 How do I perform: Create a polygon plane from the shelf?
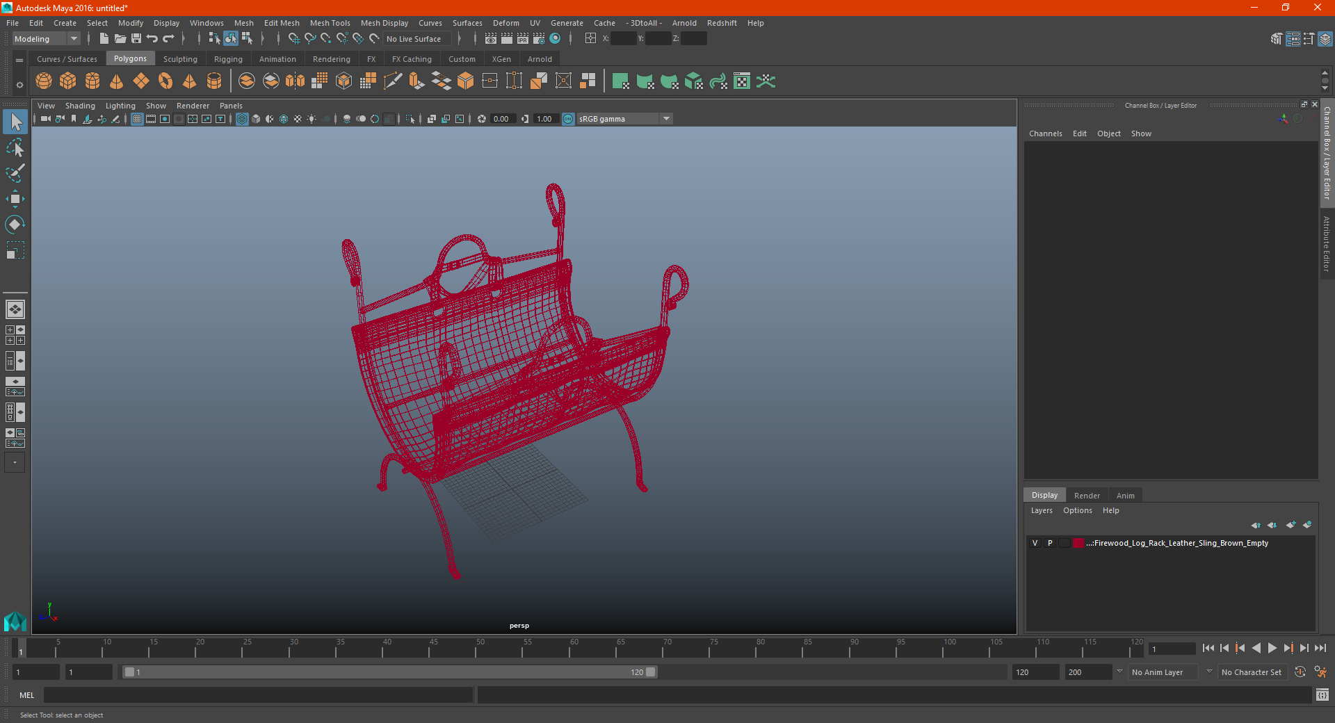pos(141,81)
